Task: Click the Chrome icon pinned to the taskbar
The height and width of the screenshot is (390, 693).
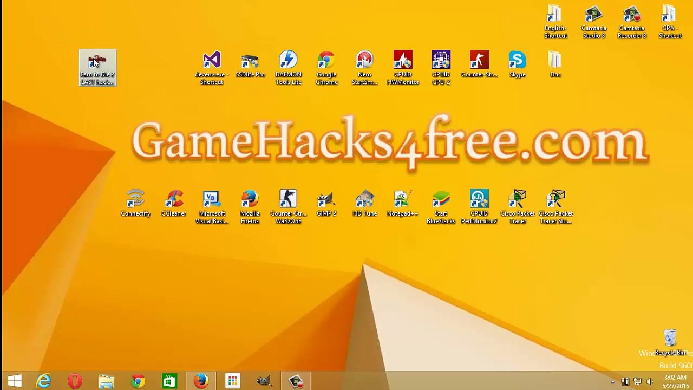Action: [138, 381]
